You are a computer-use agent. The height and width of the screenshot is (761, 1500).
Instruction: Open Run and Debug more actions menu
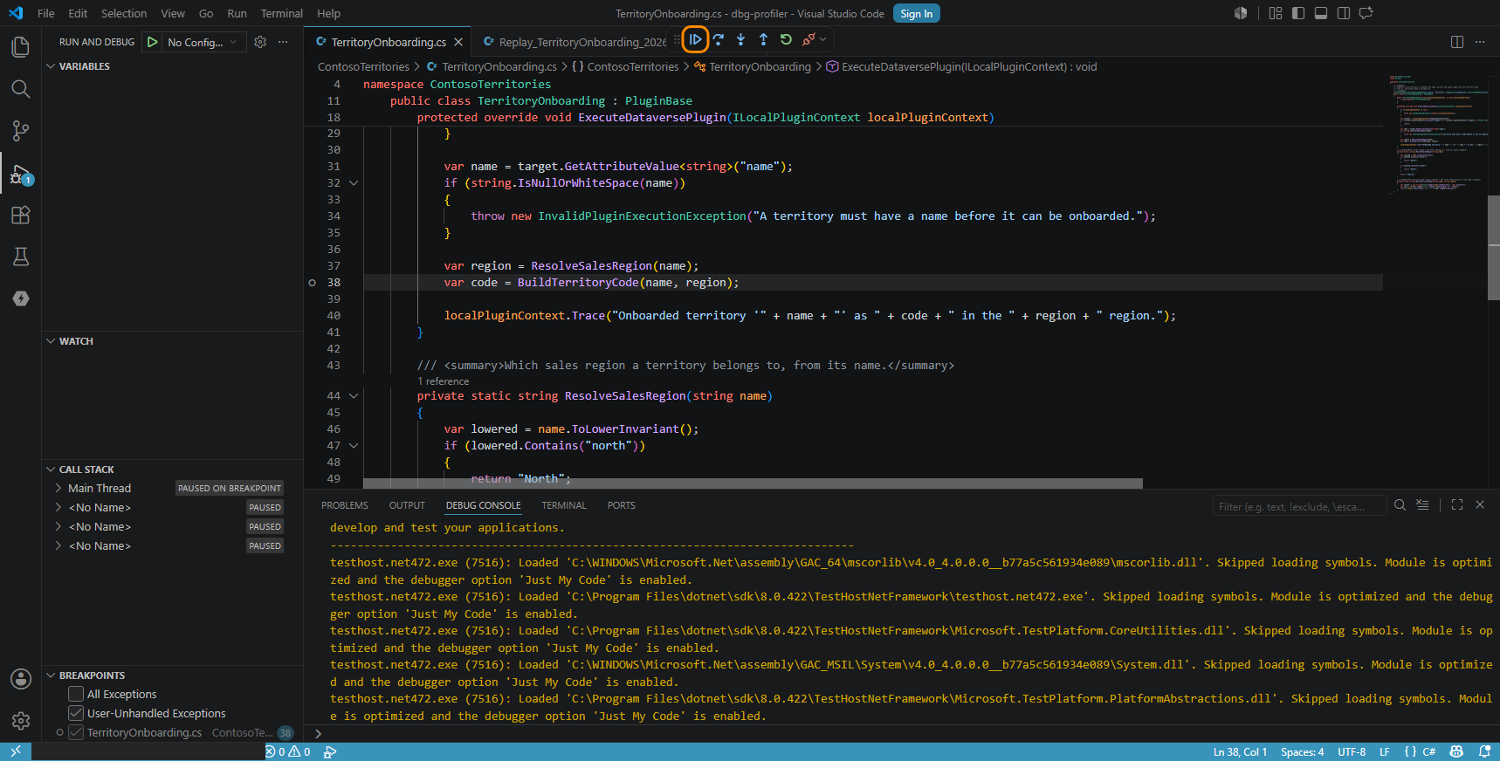283,42
